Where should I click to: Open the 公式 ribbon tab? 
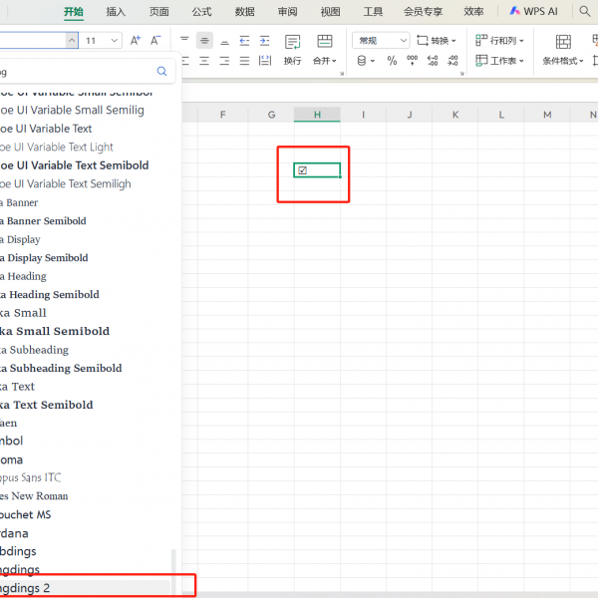[x=201, y=11]
